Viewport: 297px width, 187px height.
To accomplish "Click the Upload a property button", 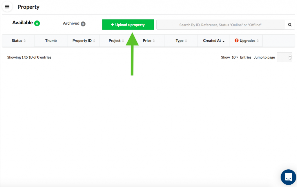I will [x=128, y=25].
